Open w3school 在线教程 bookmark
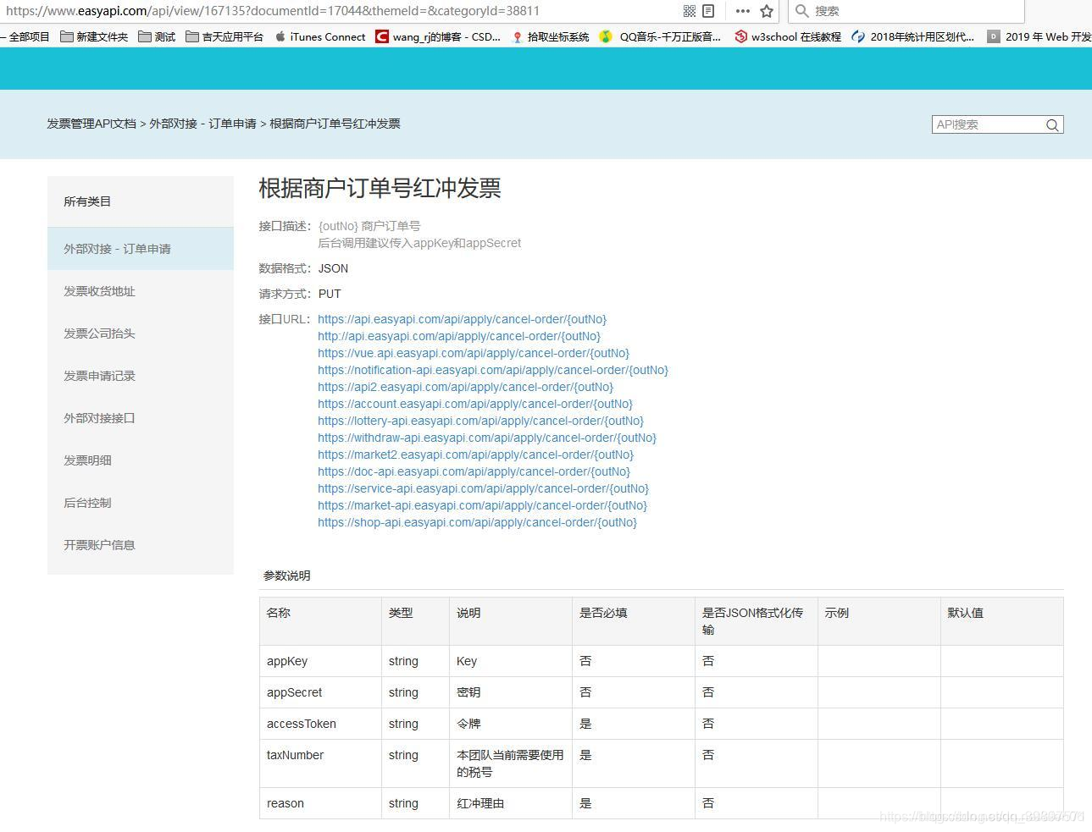Screen dimensions: 1092x832 (788, 36)
